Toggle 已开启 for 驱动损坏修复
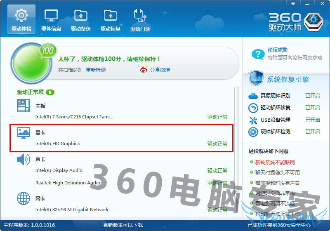 click(313, 108)
